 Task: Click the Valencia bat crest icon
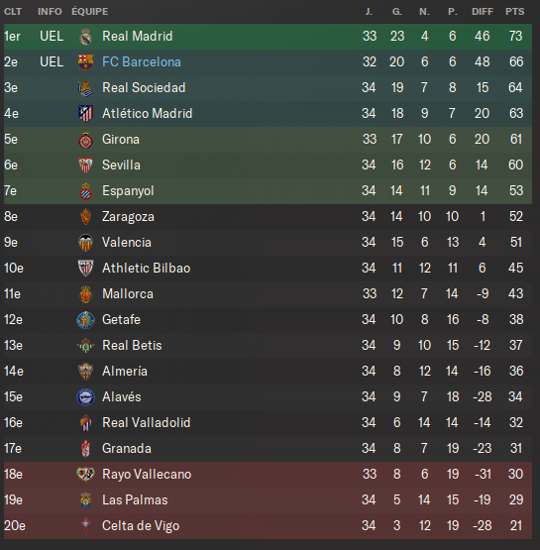click(x=85, y=243)
